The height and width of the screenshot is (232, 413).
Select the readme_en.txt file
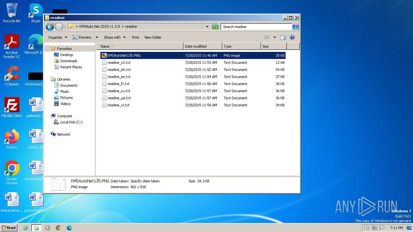click(x=193, y=70)
